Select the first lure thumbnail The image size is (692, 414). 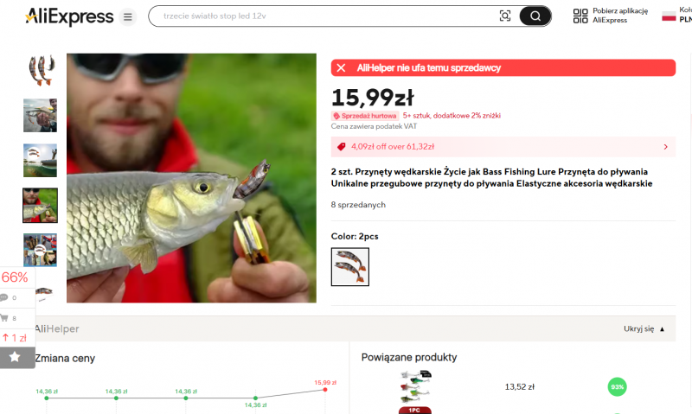pyautogui.click(x=40, y=70)
